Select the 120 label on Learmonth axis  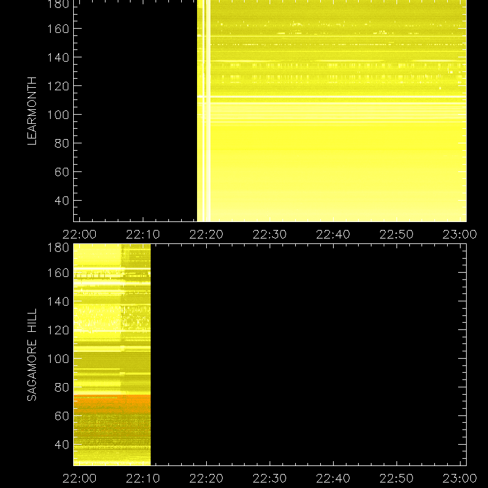(x=58, y=86)
